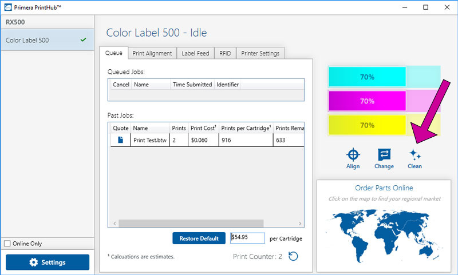Switch to the Print Alignment tab
This screenshot has height=275, width=458.
point(152,53)
